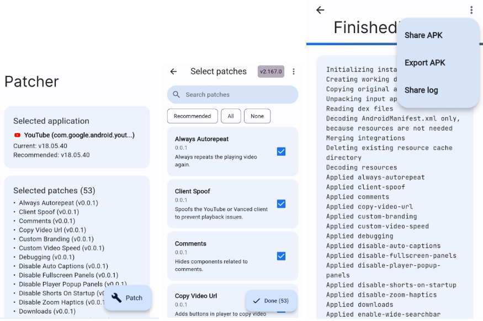Tap the v2.167.0 version chip

(270, 72)
